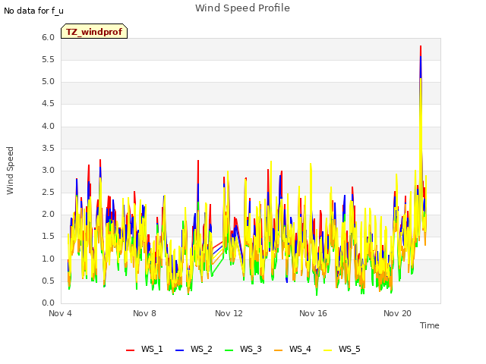Click the 4.0 y-axis tick label
This screenshot has height=364, width=486.
[x=48, y=127]
